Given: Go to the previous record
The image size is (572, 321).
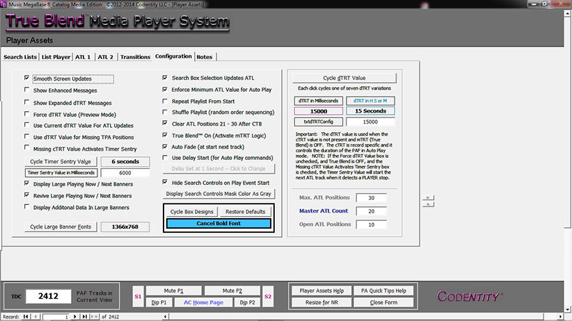Looking at the screenshot, I should pyautogui.click(x=36, y=317).
